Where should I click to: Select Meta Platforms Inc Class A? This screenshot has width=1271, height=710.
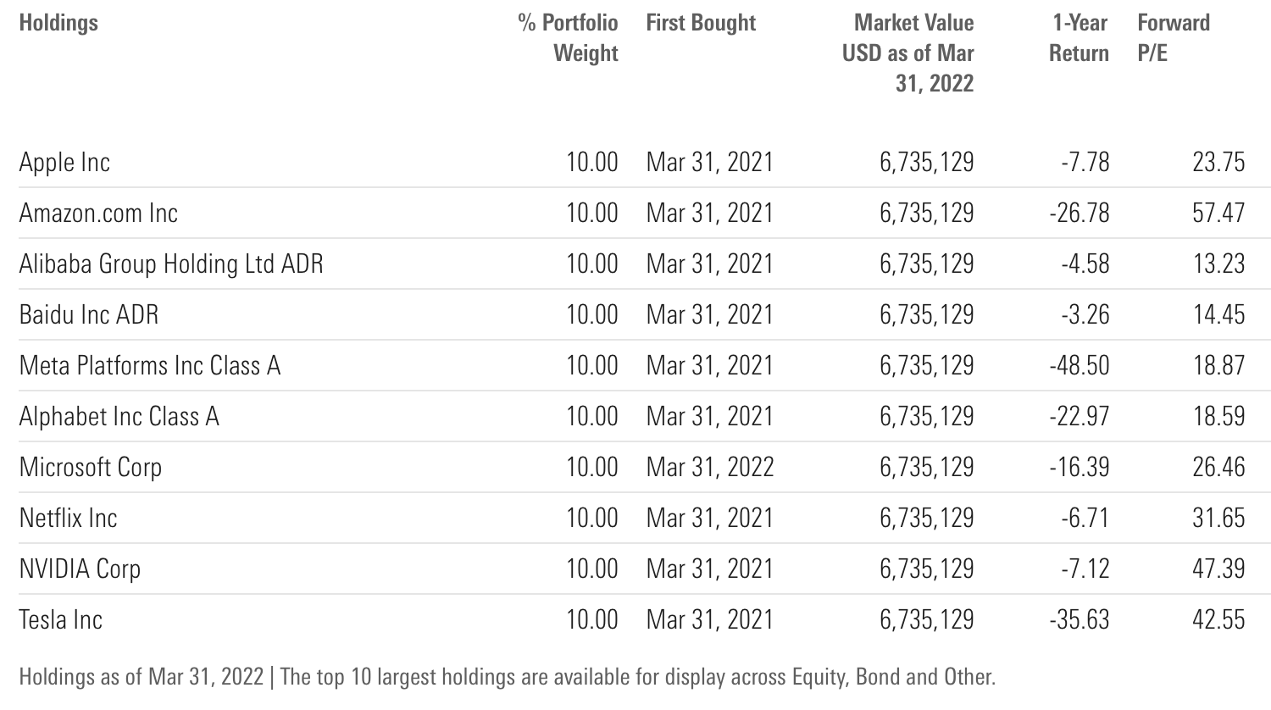point(150,365)
